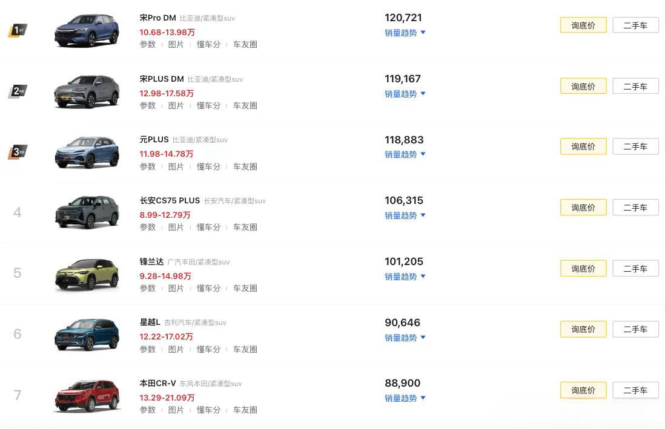Open the 宋Pro DM car thumbnail
Image resolution: width=665 pixels, height=429 pixels.
[x=87, y=30]
